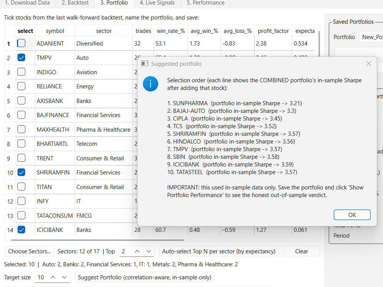Open the 5. Performance tab
383x287 pixels.
pyautogui.click(x=205, y=3)
